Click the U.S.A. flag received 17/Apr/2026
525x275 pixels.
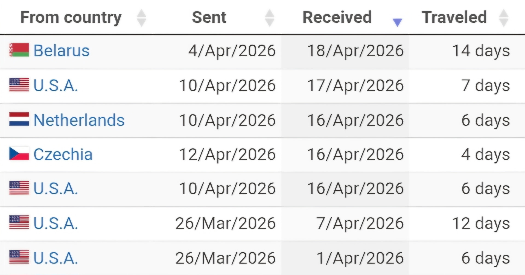click(19, 85)
